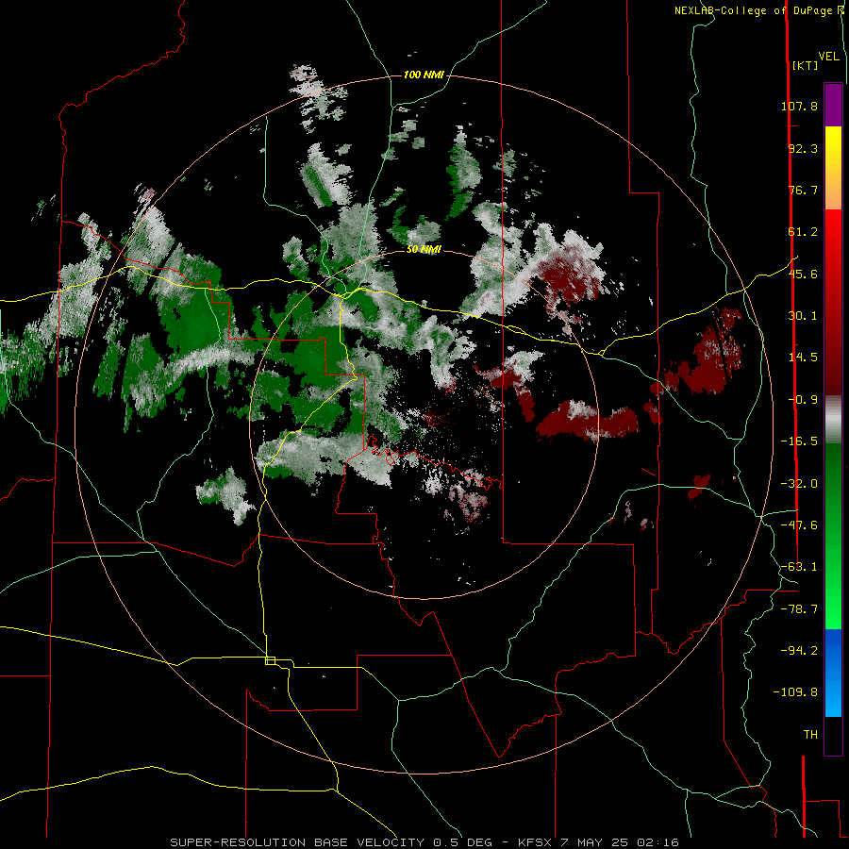
Task: Click the 45.6 legend value
Action: tap(803, 274)
